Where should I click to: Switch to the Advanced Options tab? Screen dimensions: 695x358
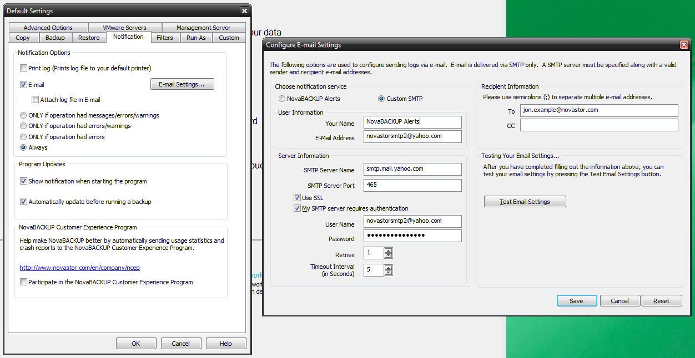pos(48,28)
